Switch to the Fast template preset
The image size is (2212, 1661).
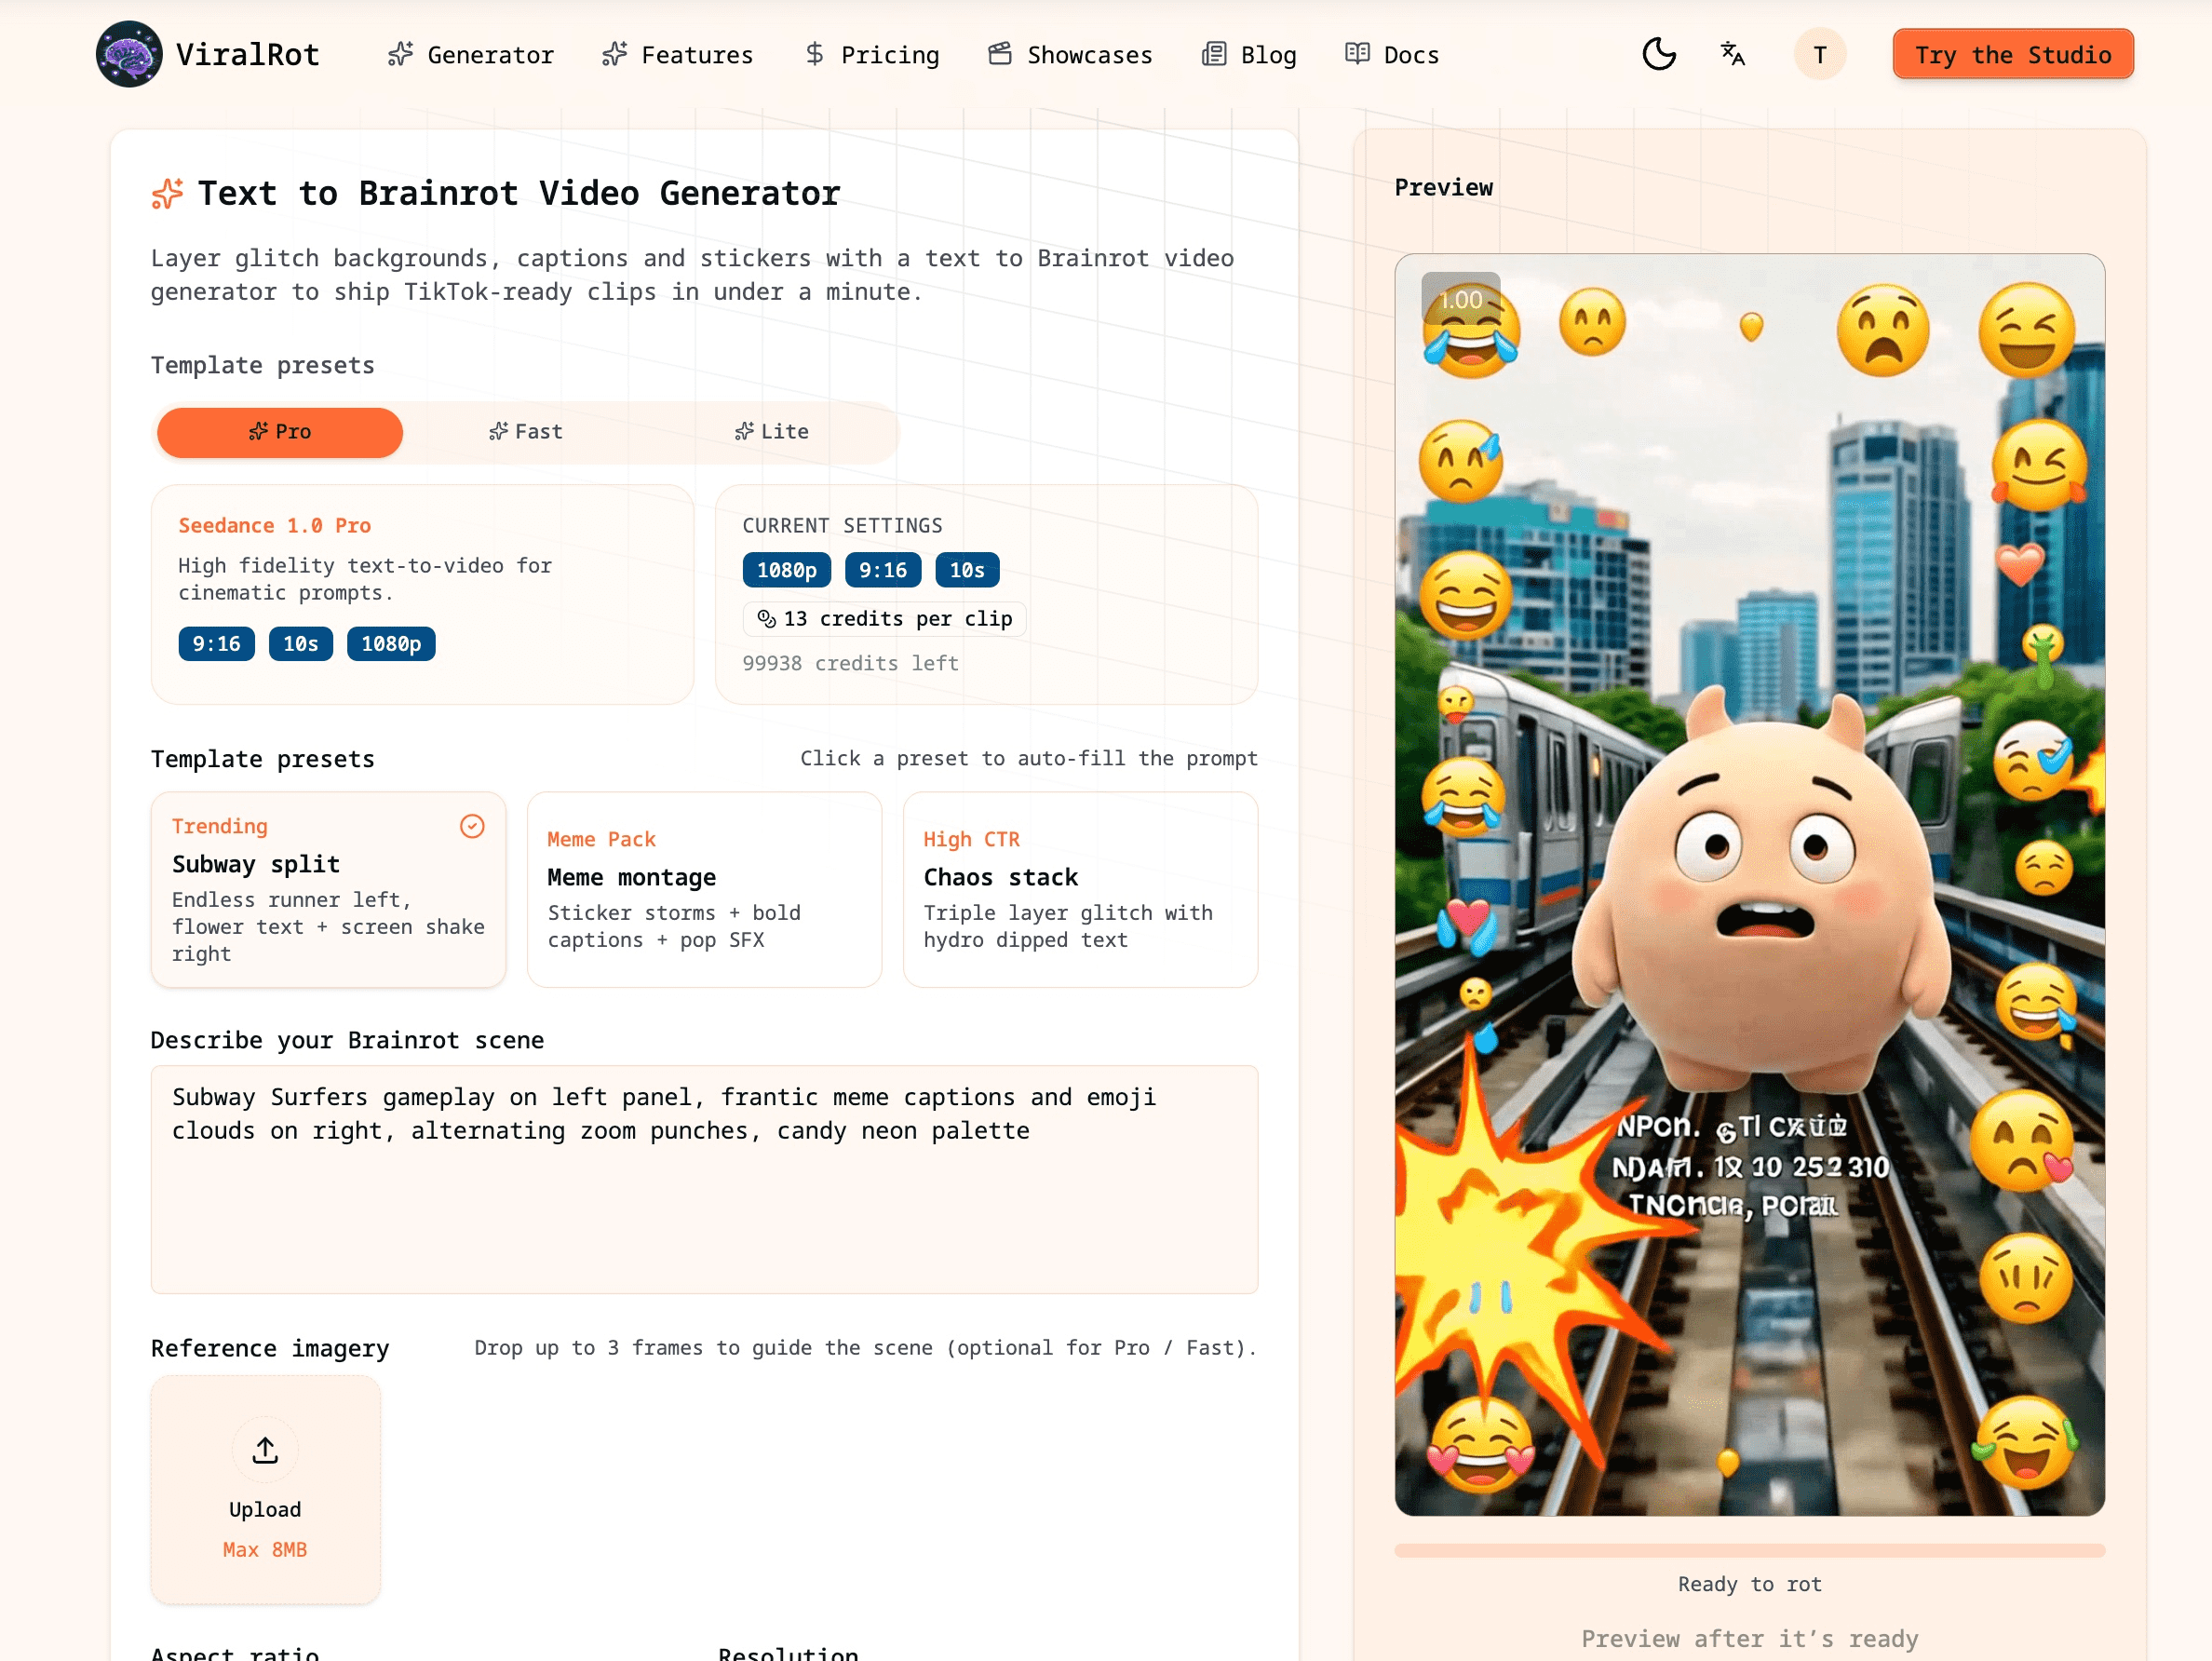tap(527, 432)
